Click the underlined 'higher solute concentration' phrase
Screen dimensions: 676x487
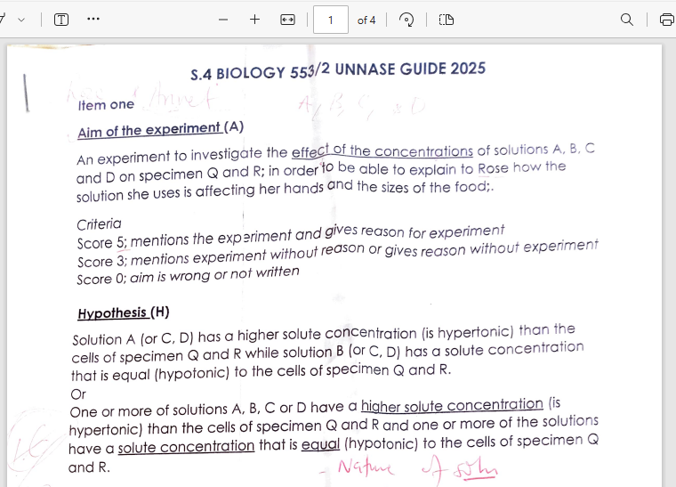452,405
